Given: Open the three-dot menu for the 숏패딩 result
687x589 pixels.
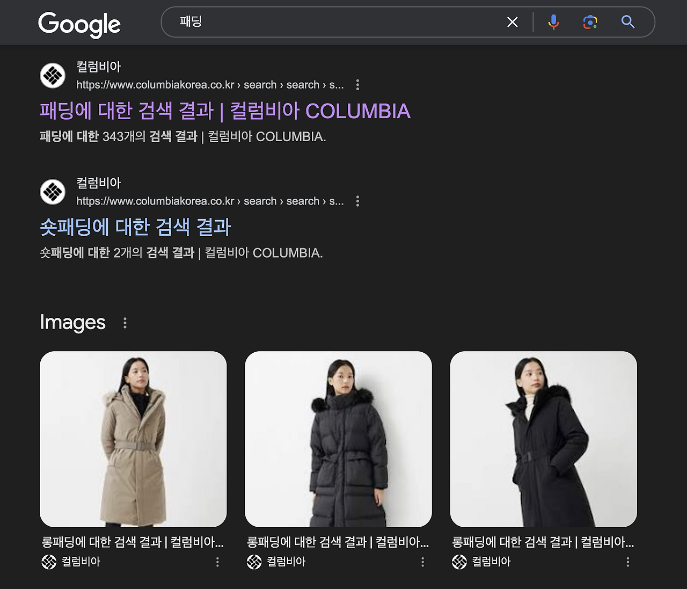Looking at the screenshot, I should [x=357, y=201].
